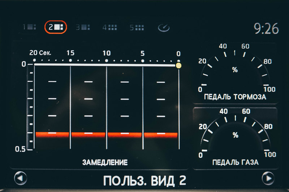Go to next view with right arrow
The width and height of the screenshot is (289, 192).
(x=268, y=178)
